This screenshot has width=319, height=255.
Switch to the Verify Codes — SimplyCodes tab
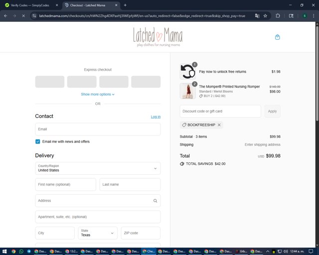tap(30, 5)
